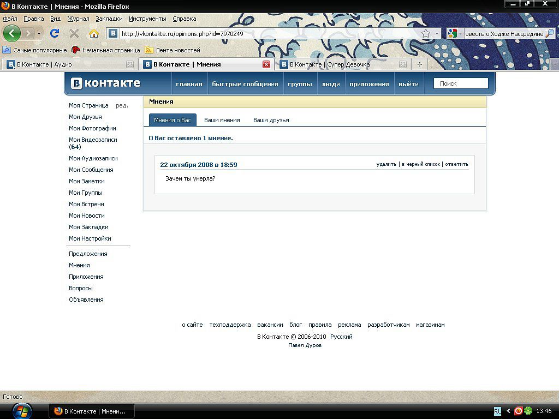The image size is (559, 419).
Task: Click ответить on the opinion
Action: 457,164
